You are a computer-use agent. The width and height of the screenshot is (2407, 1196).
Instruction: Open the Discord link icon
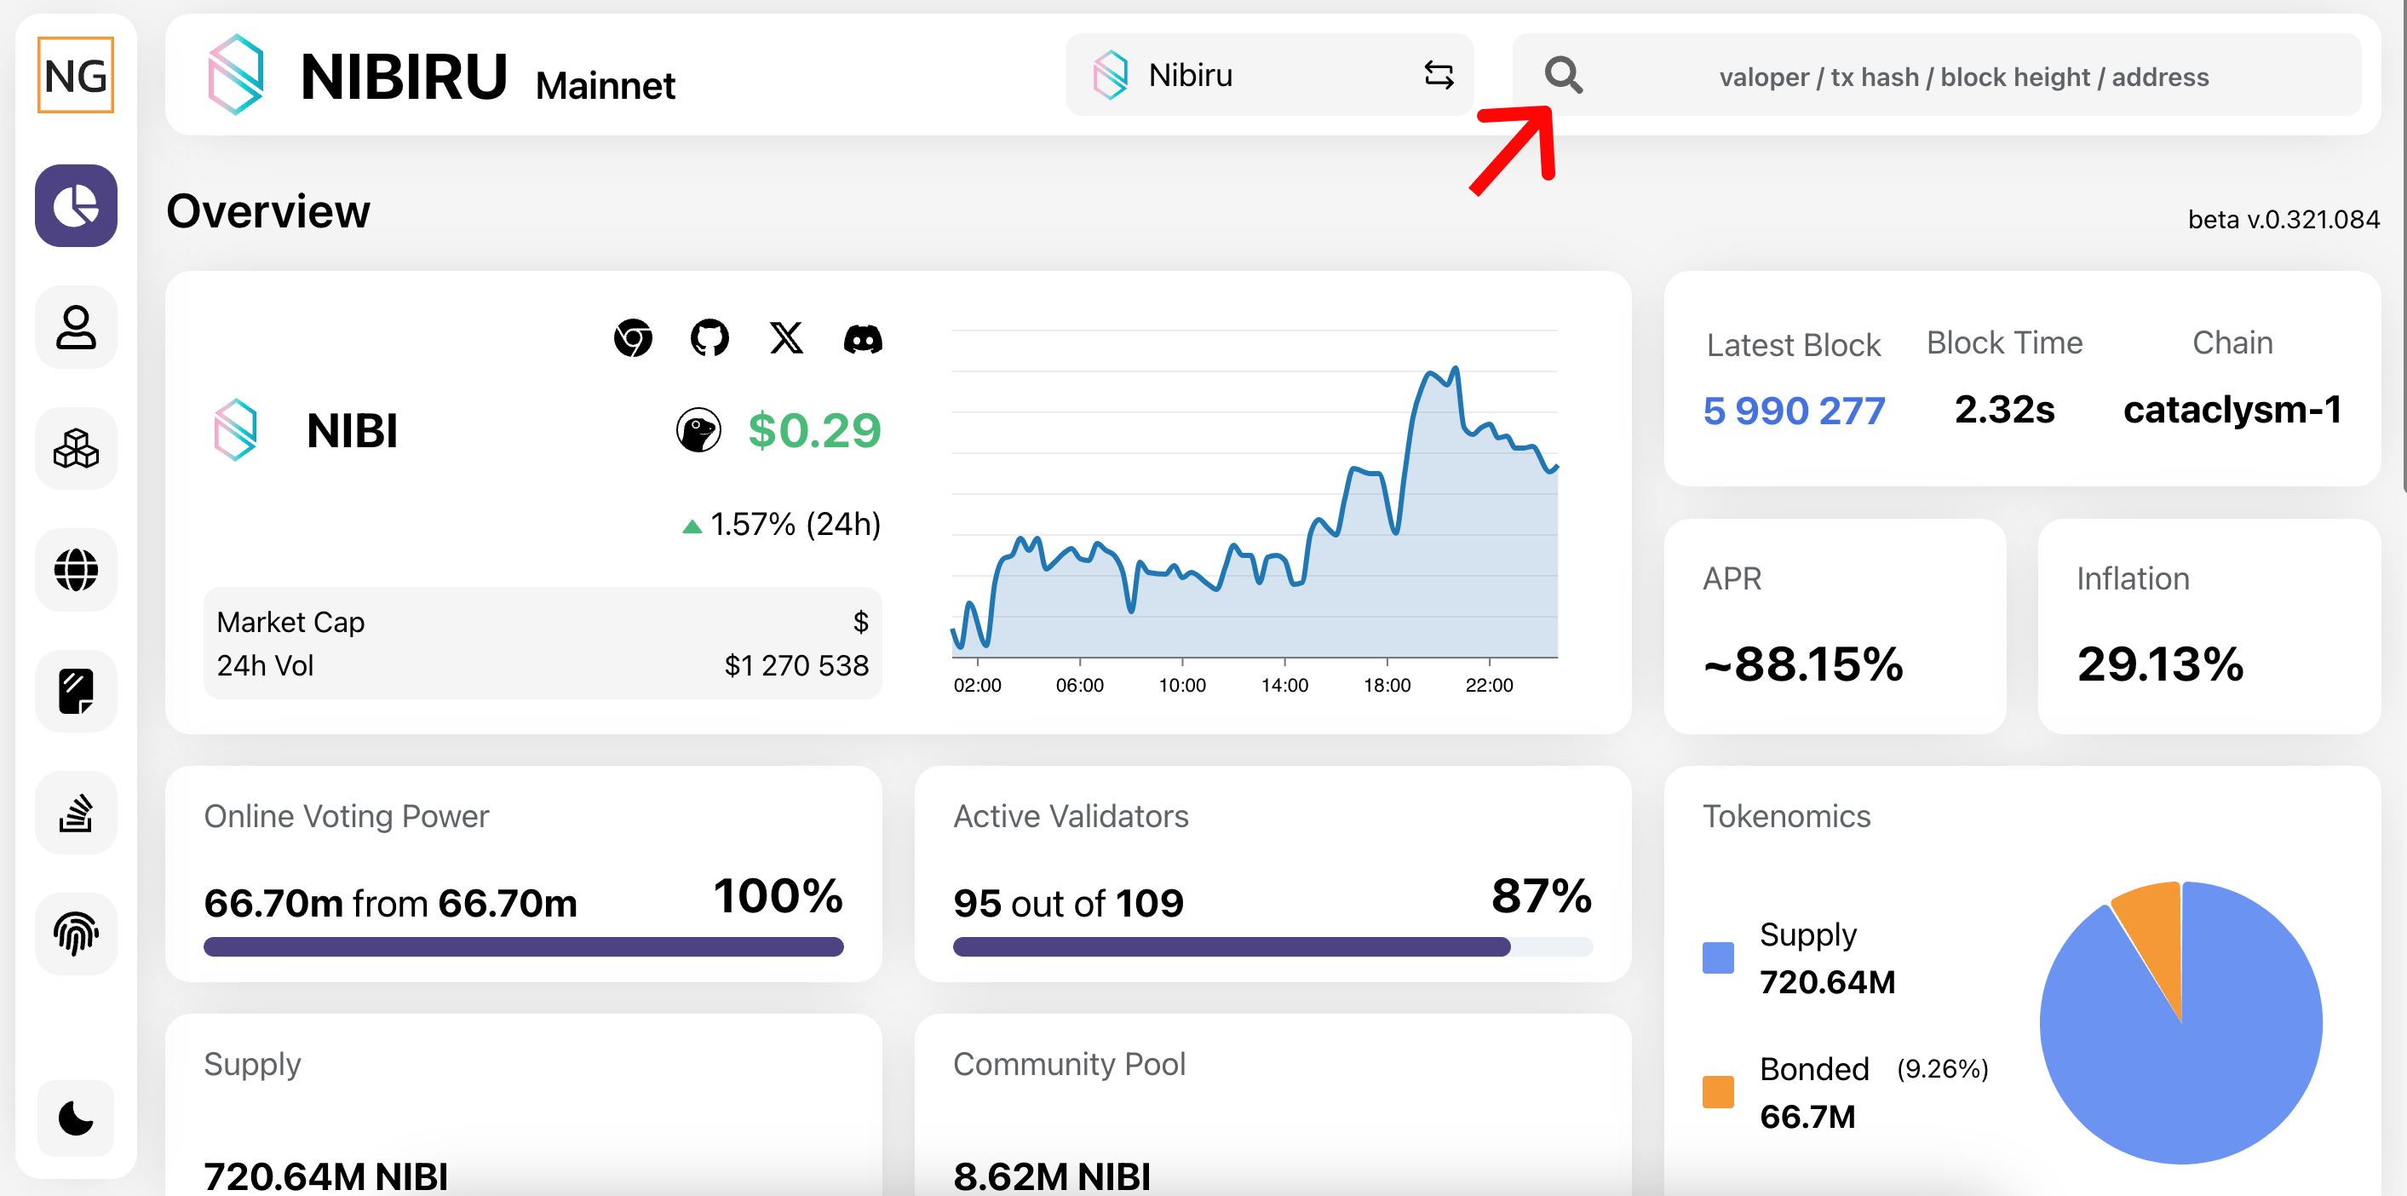pos(863,338)
